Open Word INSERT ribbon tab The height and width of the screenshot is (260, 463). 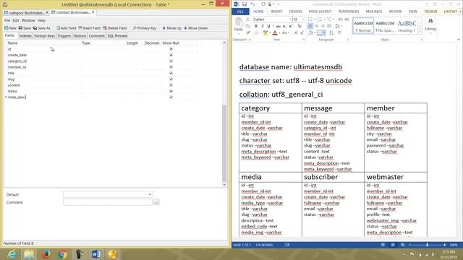pos(276,12)
